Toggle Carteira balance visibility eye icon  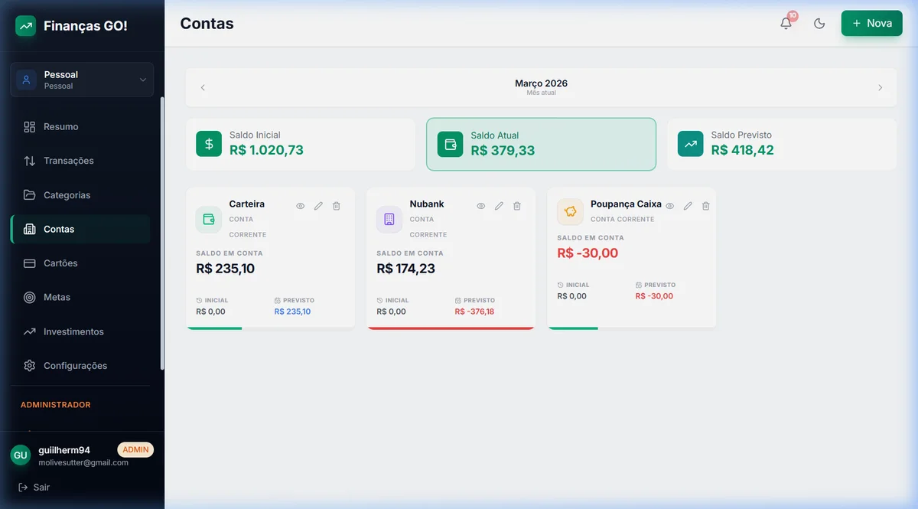[301, 206]
